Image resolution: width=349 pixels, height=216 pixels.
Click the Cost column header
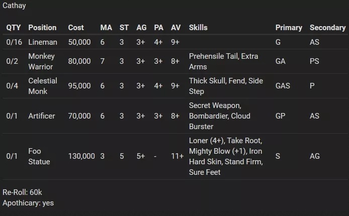pos(76,28)
